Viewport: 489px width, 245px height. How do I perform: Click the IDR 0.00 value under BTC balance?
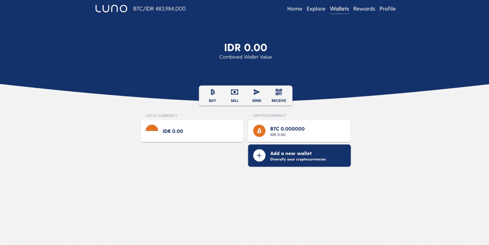click(277, 135)
